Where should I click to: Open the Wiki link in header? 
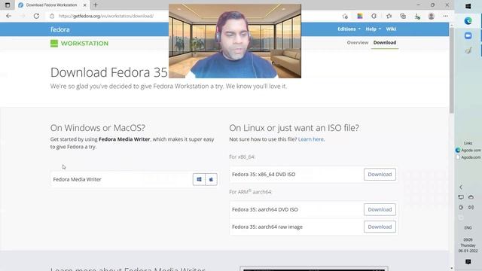[x=391, y=29]
